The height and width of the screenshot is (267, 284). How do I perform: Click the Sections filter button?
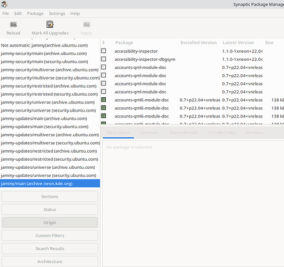tap(50, 197)
